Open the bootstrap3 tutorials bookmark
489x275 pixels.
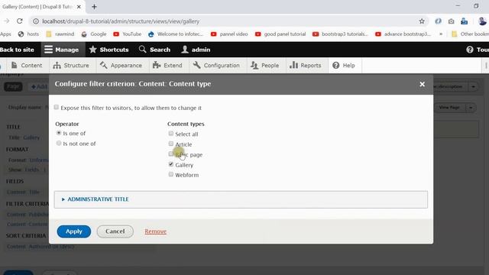tap(341, 34)
